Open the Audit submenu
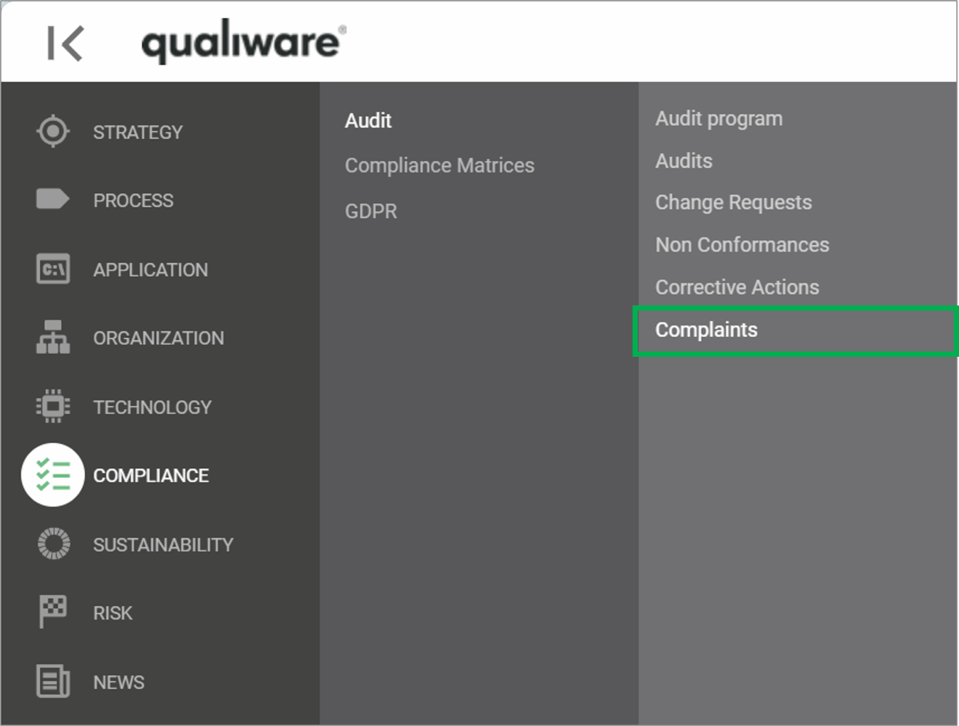 click(x=368, y=121)
